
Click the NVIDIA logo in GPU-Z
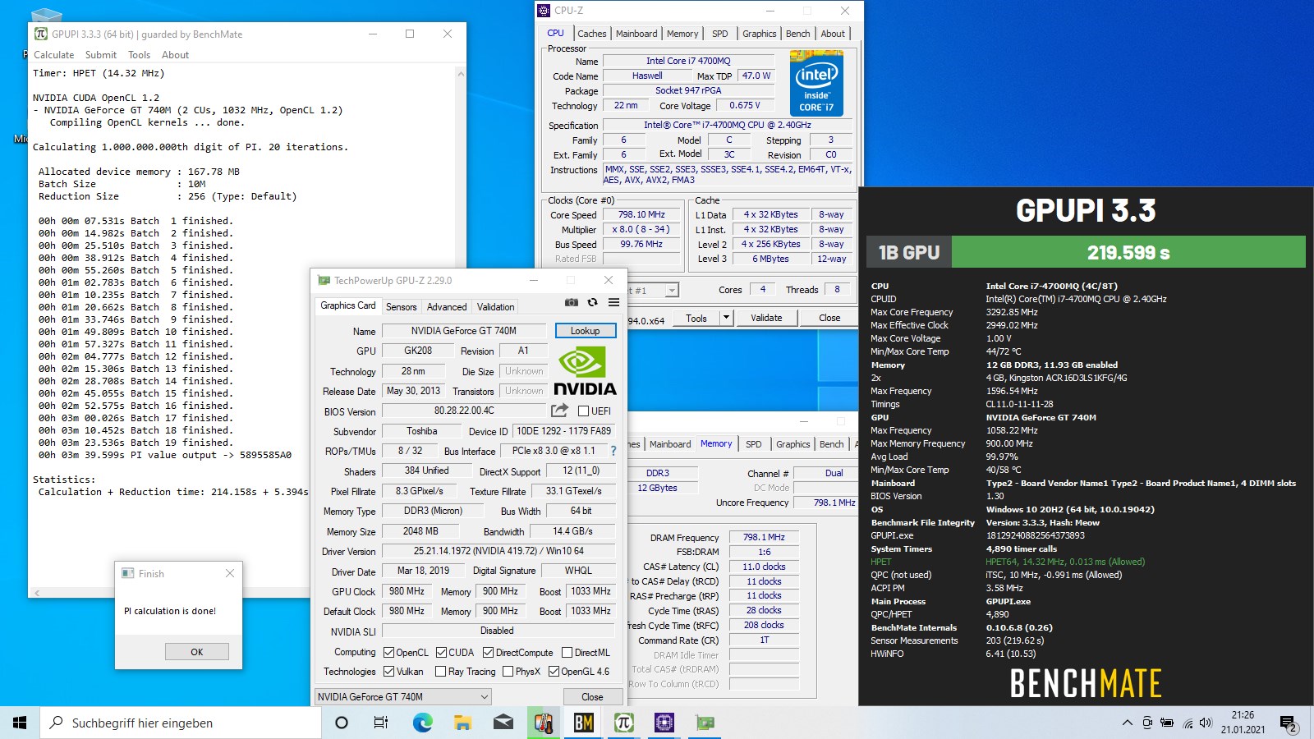pos(585,371)
